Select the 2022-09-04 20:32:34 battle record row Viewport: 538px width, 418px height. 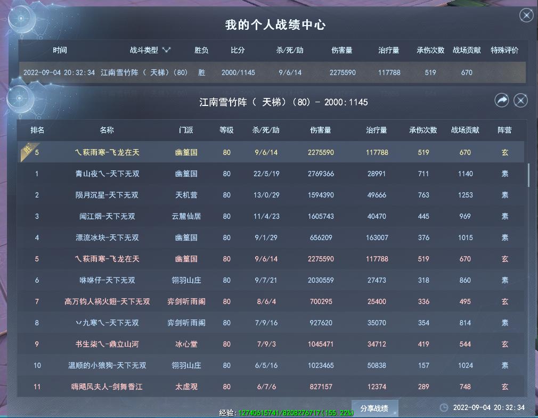pos(272,72)
